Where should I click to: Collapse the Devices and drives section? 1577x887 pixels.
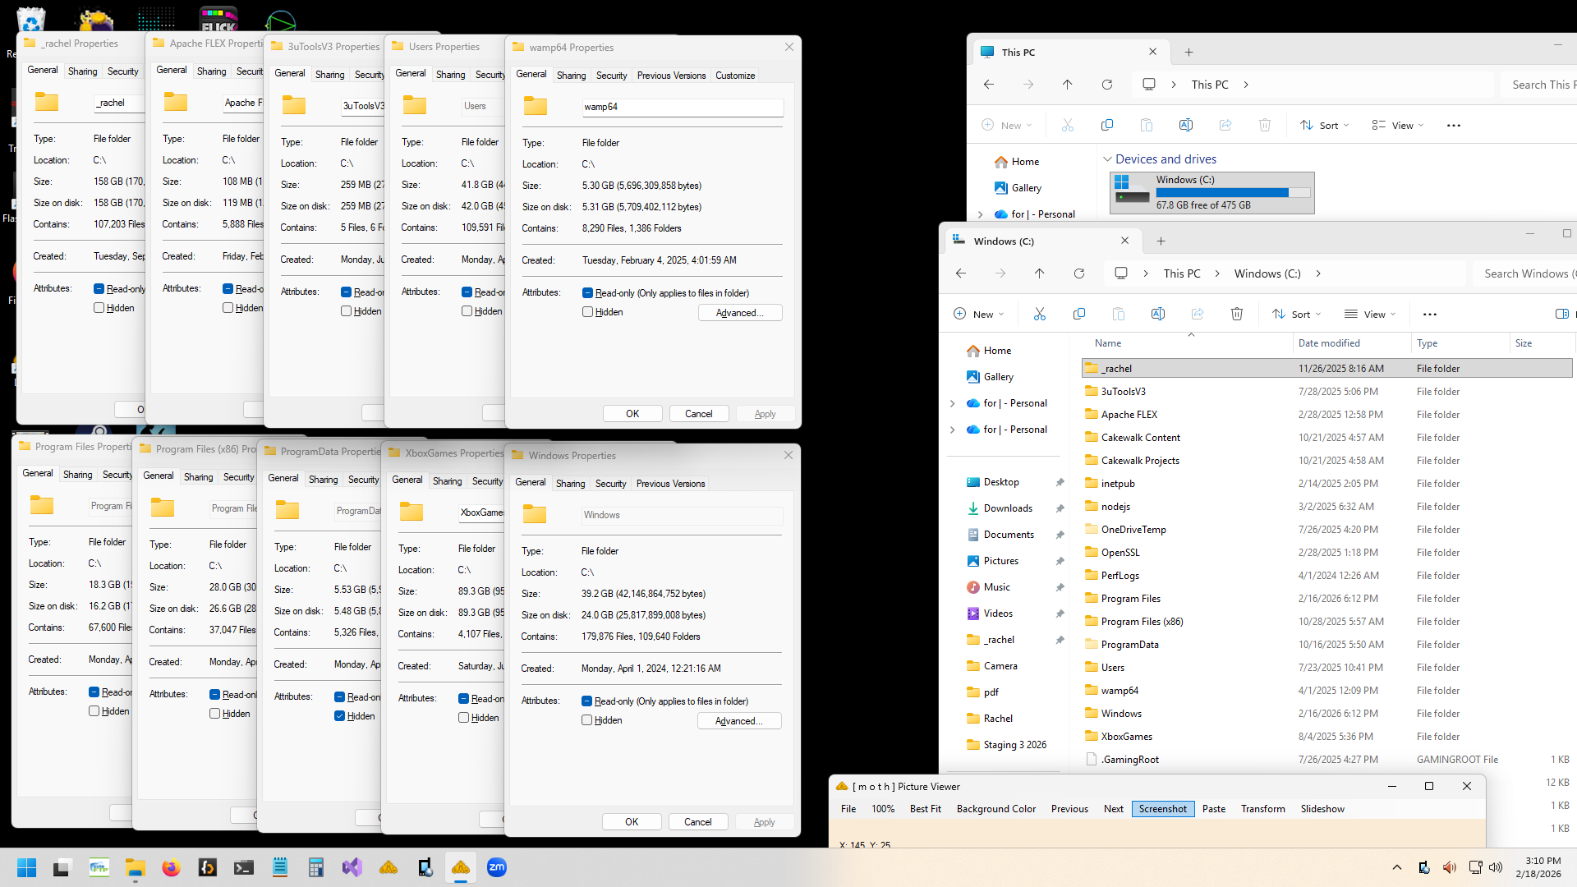tap(1107, 159)
